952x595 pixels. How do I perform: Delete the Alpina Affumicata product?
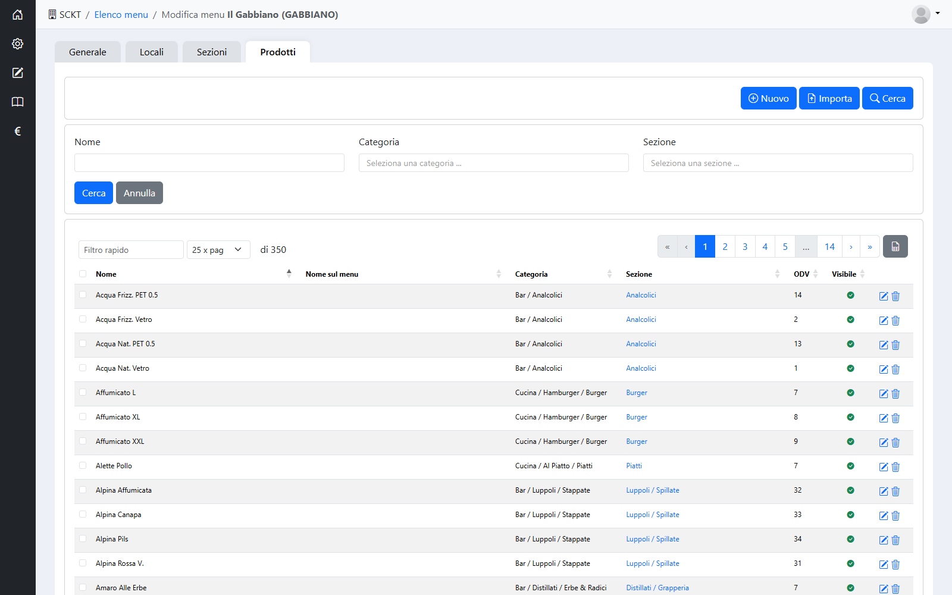click(x=895, y=491)
